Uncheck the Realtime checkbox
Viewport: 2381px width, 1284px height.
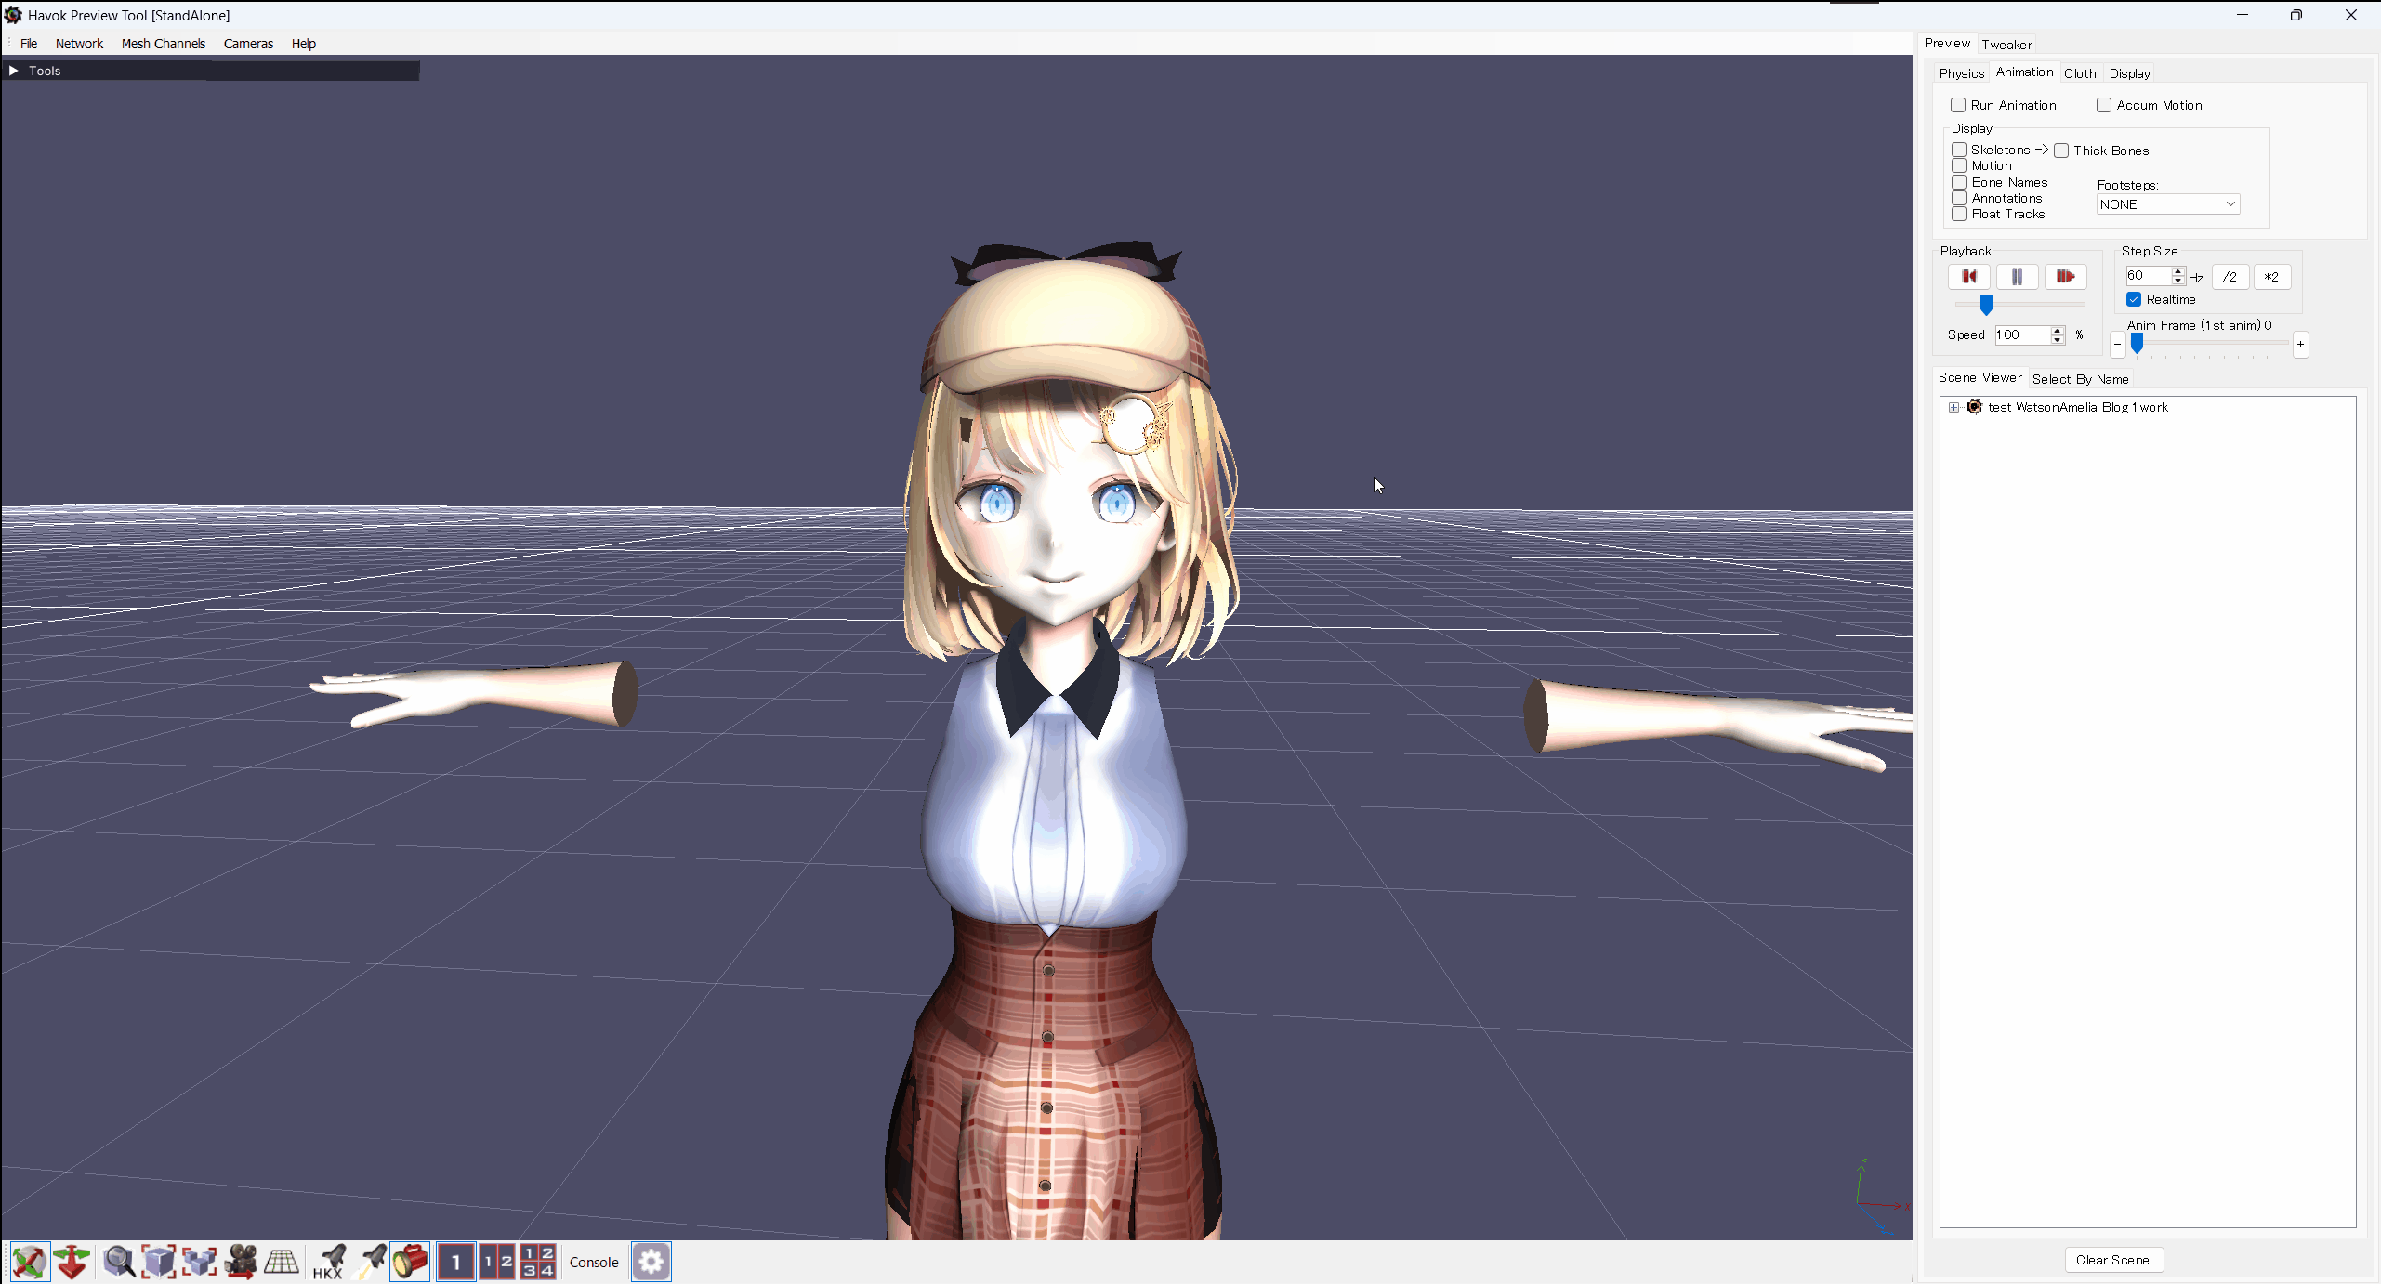coord(2134,299)
